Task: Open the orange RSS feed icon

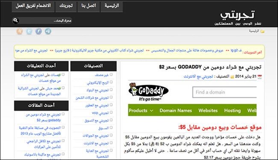Action: point(20,32)
